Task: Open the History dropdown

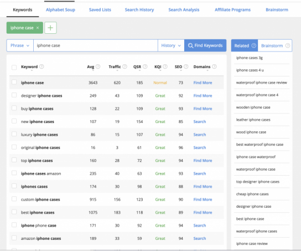Action: 171,45
